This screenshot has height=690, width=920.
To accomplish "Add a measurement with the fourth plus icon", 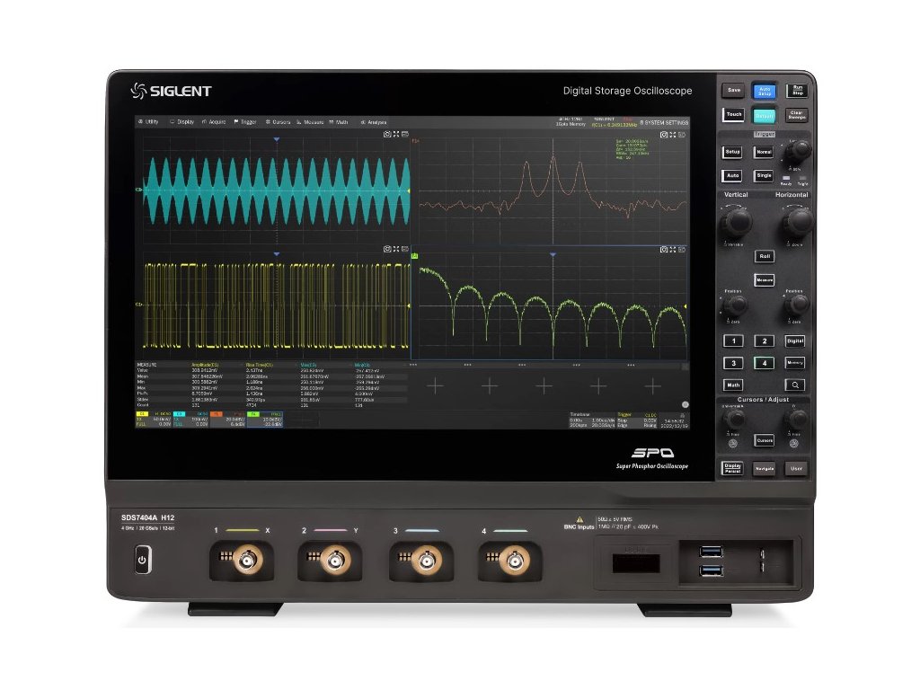I will pyautogui.click(x=598, y=386).
